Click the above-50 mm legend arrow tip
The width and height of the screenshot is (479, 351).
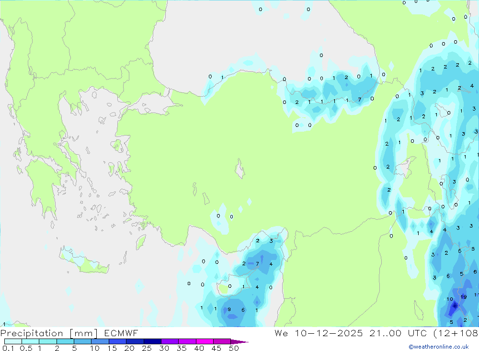(240, 341)
